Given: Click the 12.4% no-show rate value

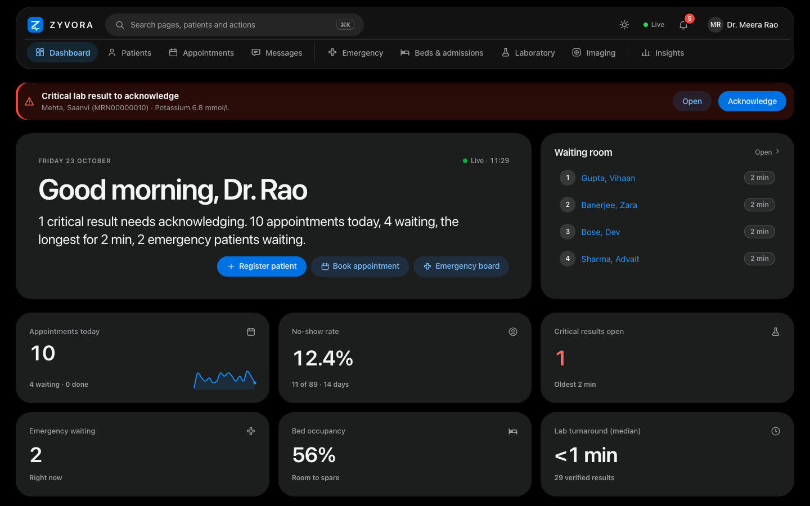Looking at the screenshot, I should click(x=323, y=358).
